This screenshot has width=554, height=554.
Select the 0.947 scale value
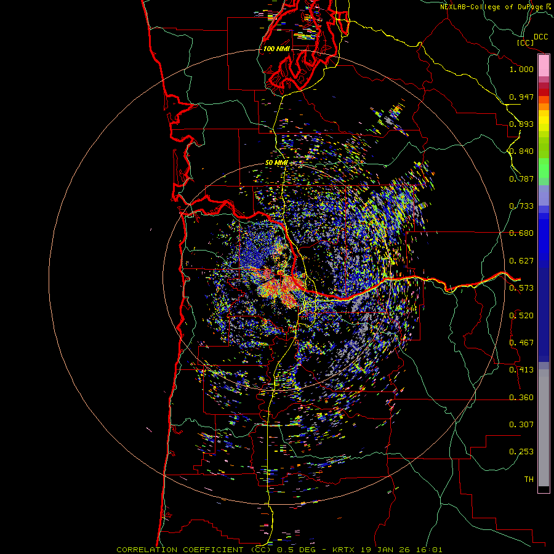[521, 97]
